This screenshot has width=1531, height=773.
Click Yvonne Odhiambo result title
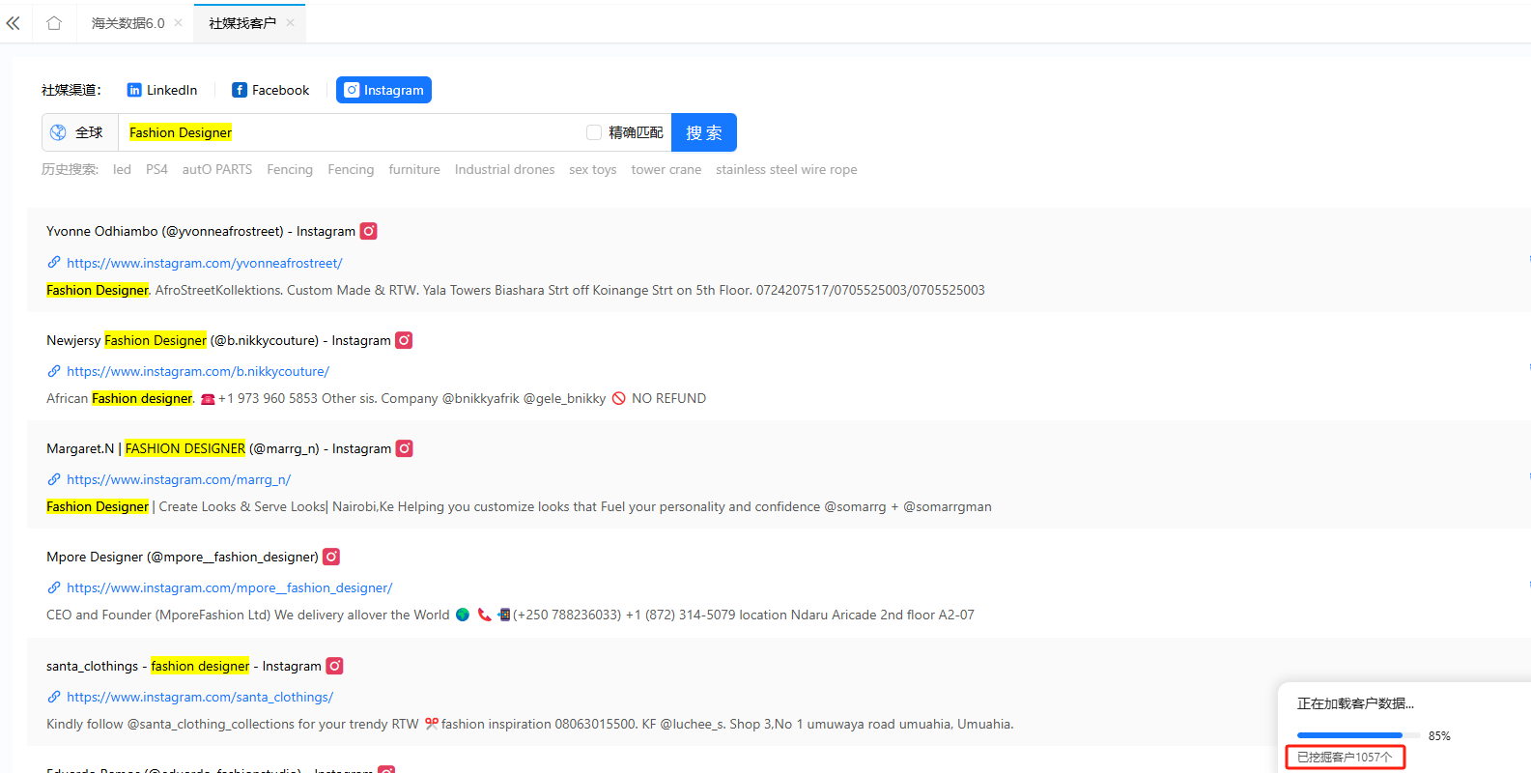(x=201, y=231)
